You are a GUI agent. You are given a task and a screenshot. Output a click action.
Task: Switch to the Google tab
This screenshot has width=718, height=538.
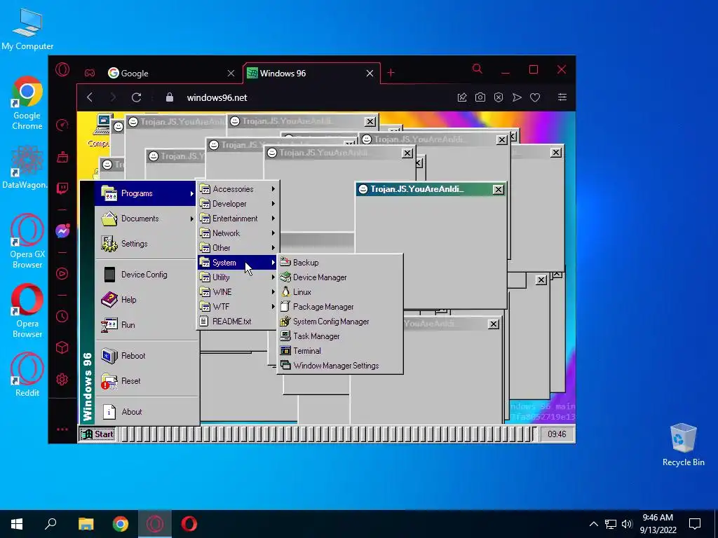[170, 73]
